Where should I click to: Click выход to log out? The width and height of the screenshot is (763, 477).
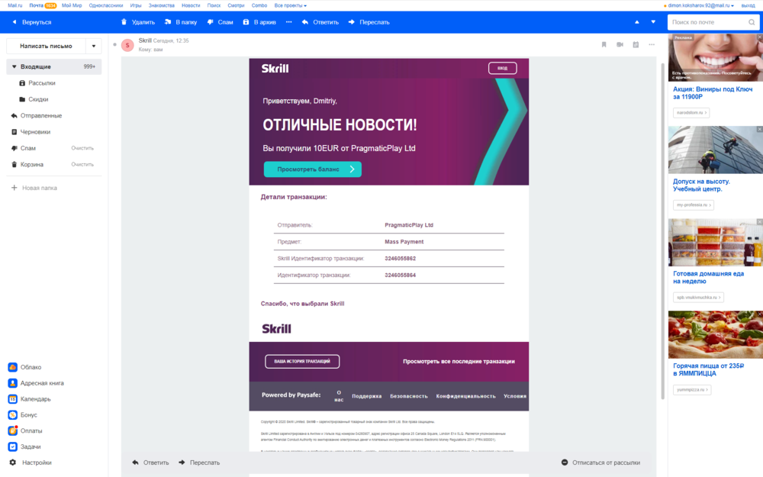pyautogui.click(x=748, y=5)
